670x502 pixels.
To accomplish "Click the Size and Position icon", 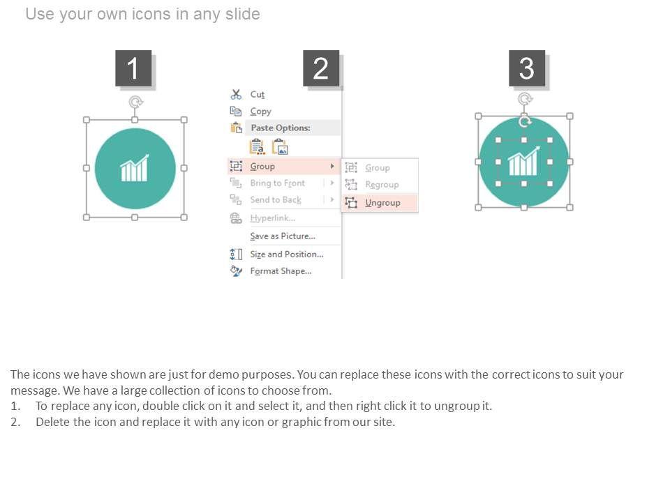I will [x=236, y=254].
